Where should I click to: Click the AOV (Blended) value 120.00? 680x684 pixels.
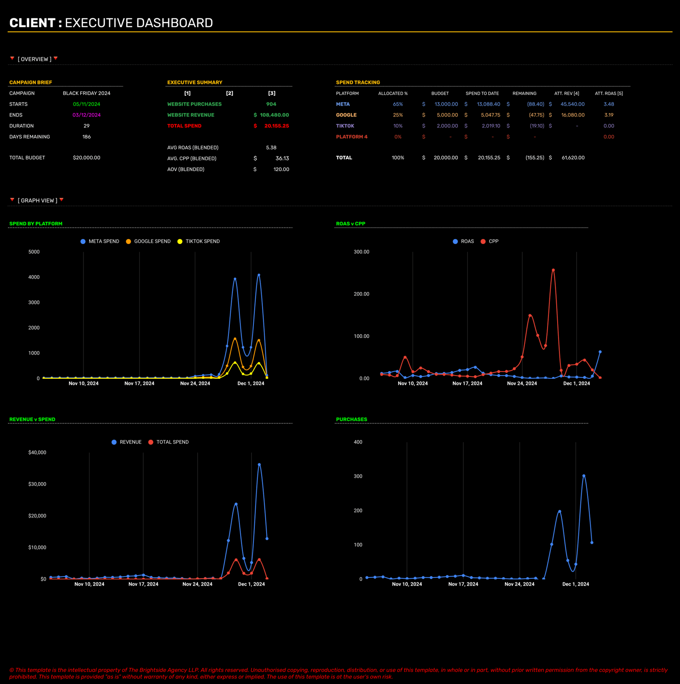point(281,170)
